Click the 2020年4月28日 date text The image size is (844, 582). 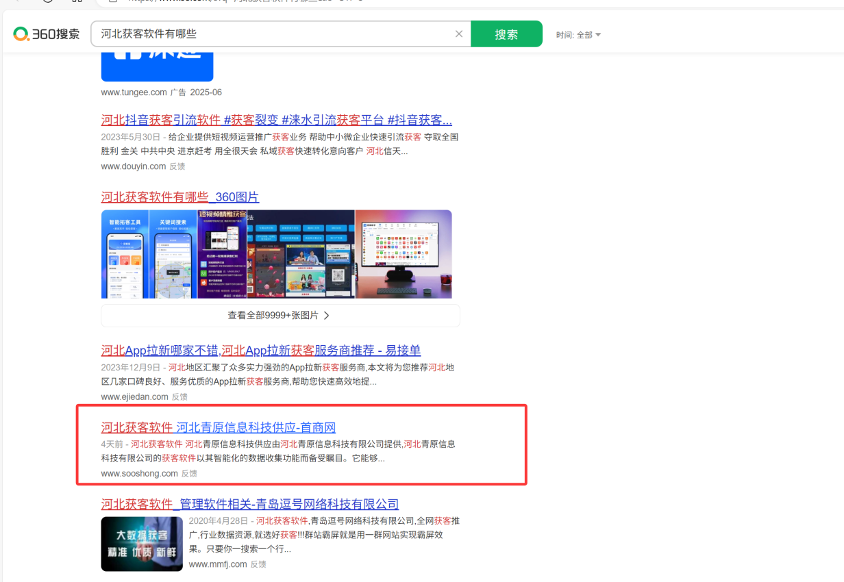tap(219, 521)
